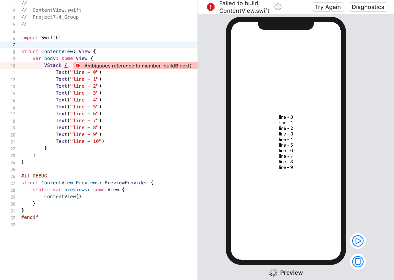Click the code Text("line - 2")
The image size is (394, 280).
click(x=79, y=86)
